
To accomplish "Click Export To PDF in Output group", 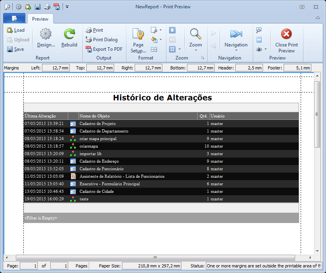I will 104,49.
